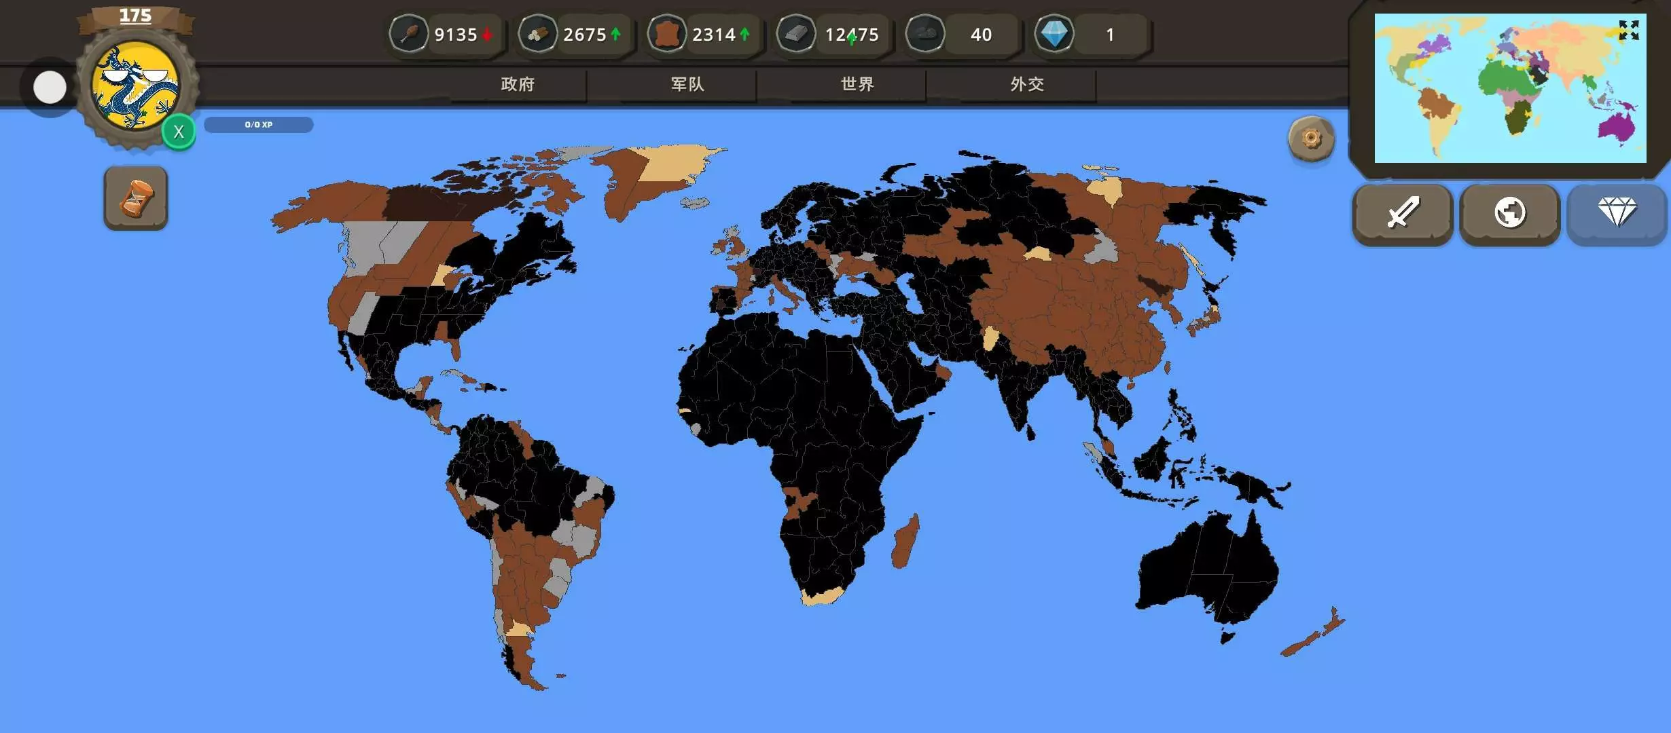Click the white circle floating button

pyautogui.click(x=50, y=88)
